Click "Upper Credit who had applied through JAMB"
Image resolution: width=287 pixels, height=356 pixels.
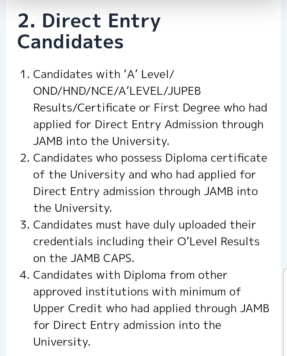(151, 308)
